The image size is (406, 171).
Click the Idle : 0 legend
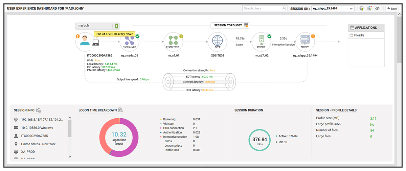point(282,142)
